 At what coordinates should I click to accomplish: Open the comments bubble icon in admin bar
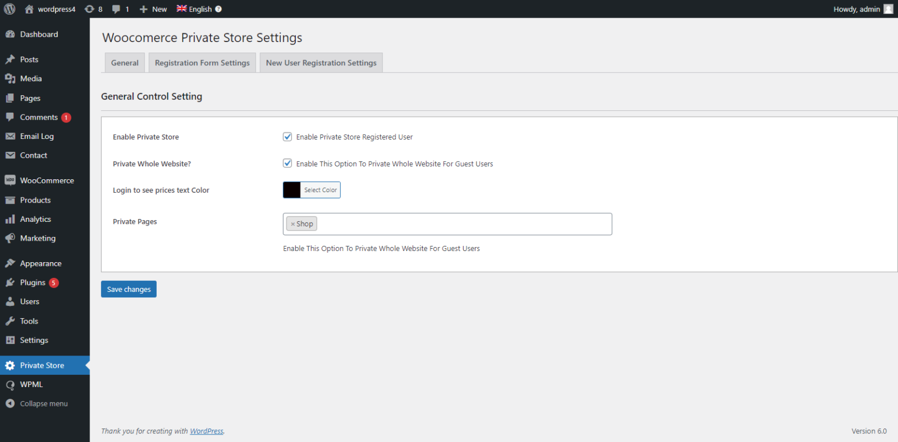117,9
